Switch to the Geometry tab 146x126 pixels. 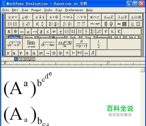coord(103,37)
